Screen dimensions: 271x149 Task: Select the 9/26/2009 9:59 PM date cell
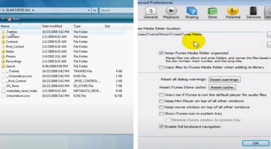55,66
